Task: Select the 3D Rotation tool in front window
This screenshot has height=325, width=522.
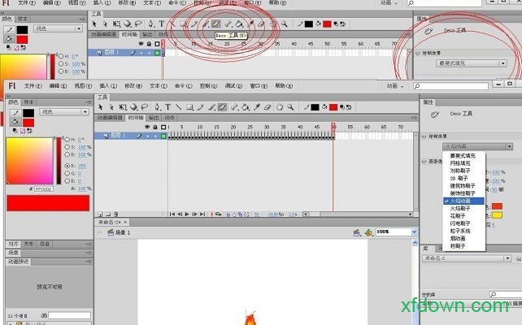Action: pyautogui.click(x=134, y=106)
